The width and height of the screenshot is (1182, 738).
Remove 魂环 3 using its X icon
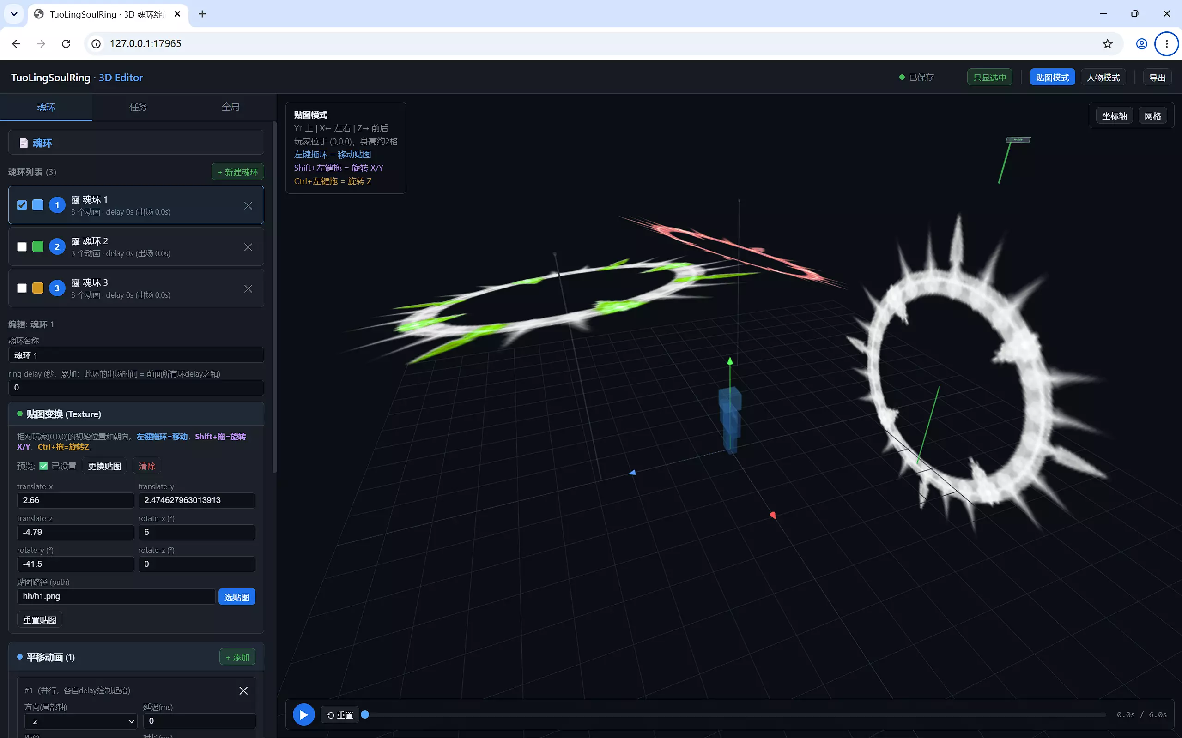(x=248, y=288)
